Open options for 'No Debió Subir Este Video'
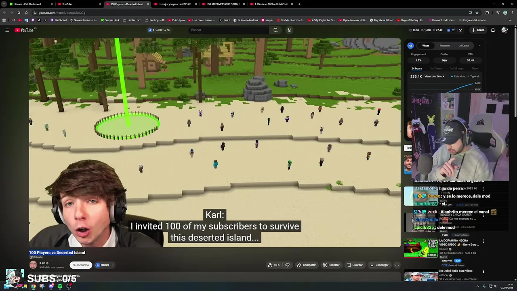 coord(483,272)
